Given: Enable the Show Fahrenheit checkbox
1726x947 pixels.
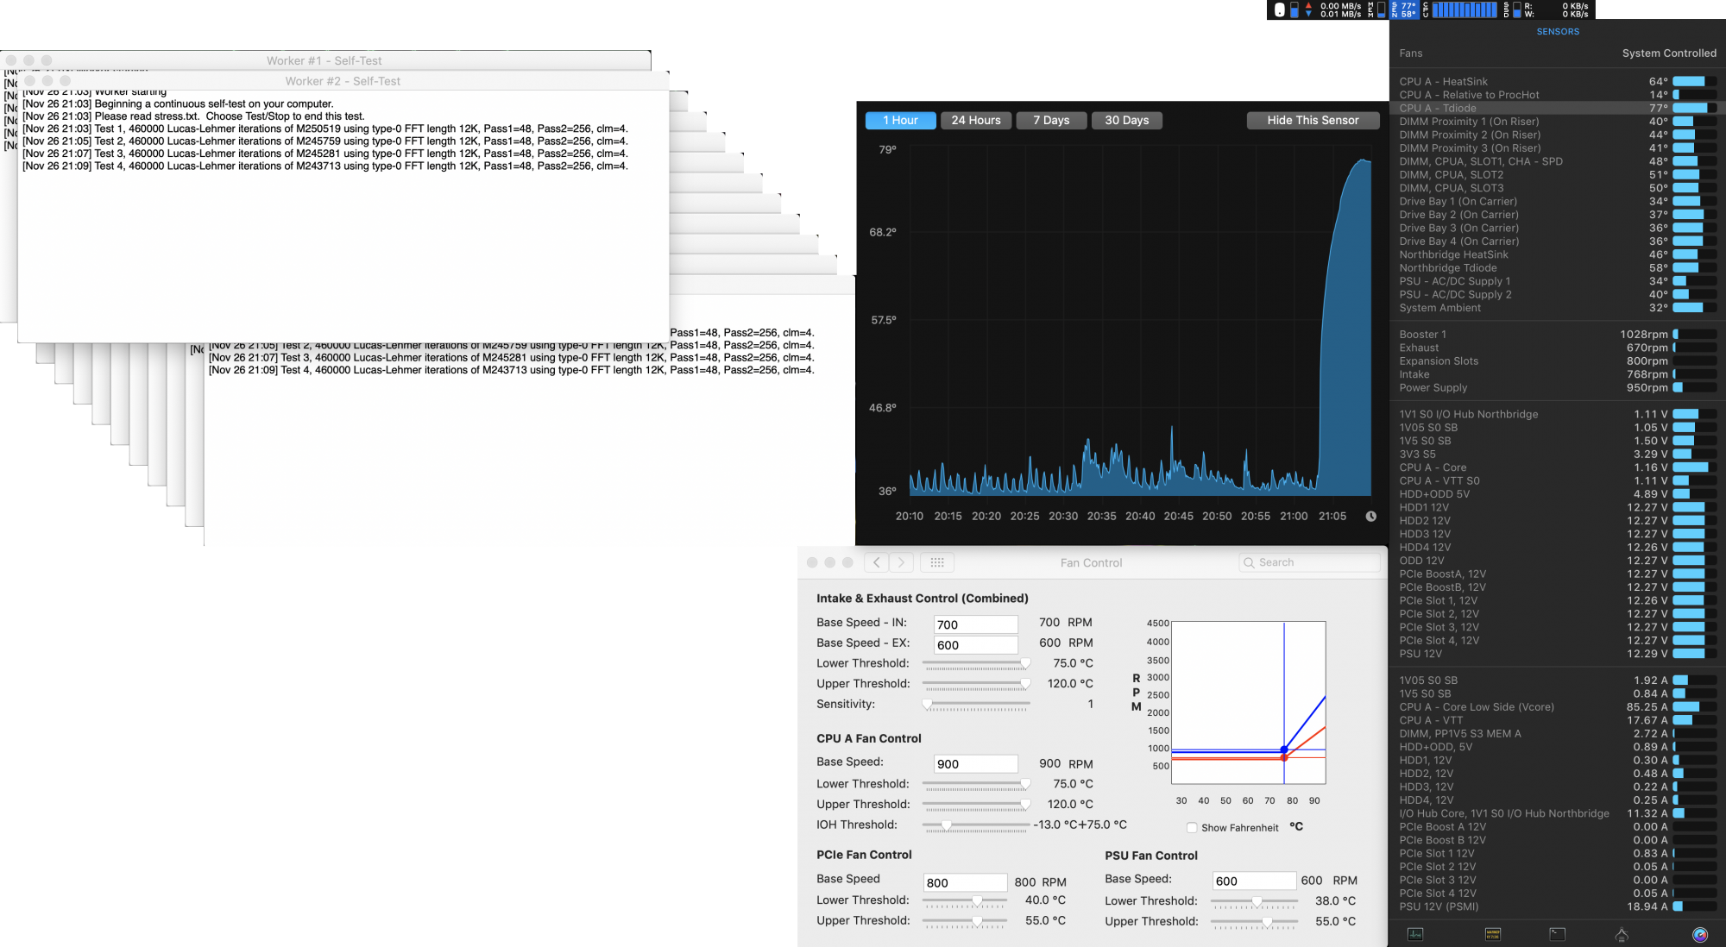Looking at the screenshot, I should [1192, 827].
